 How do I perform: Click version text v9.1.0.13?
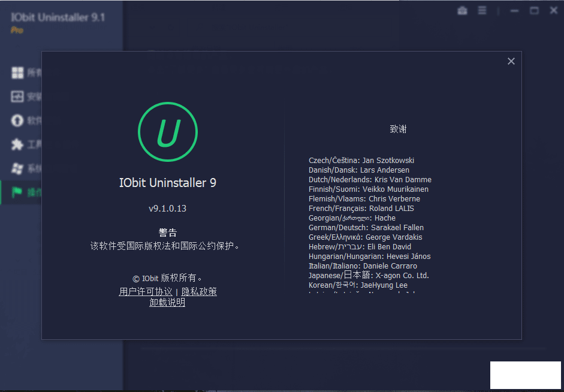coord(168,209)
